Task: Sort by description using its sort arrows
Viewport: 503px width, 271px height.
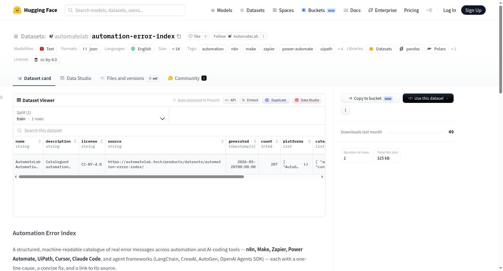Action: click(75, 141)
